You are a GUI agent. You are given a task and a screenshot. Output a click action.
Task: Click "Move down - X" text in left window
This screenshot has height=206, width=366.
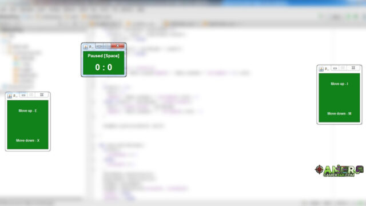point(27,140)
